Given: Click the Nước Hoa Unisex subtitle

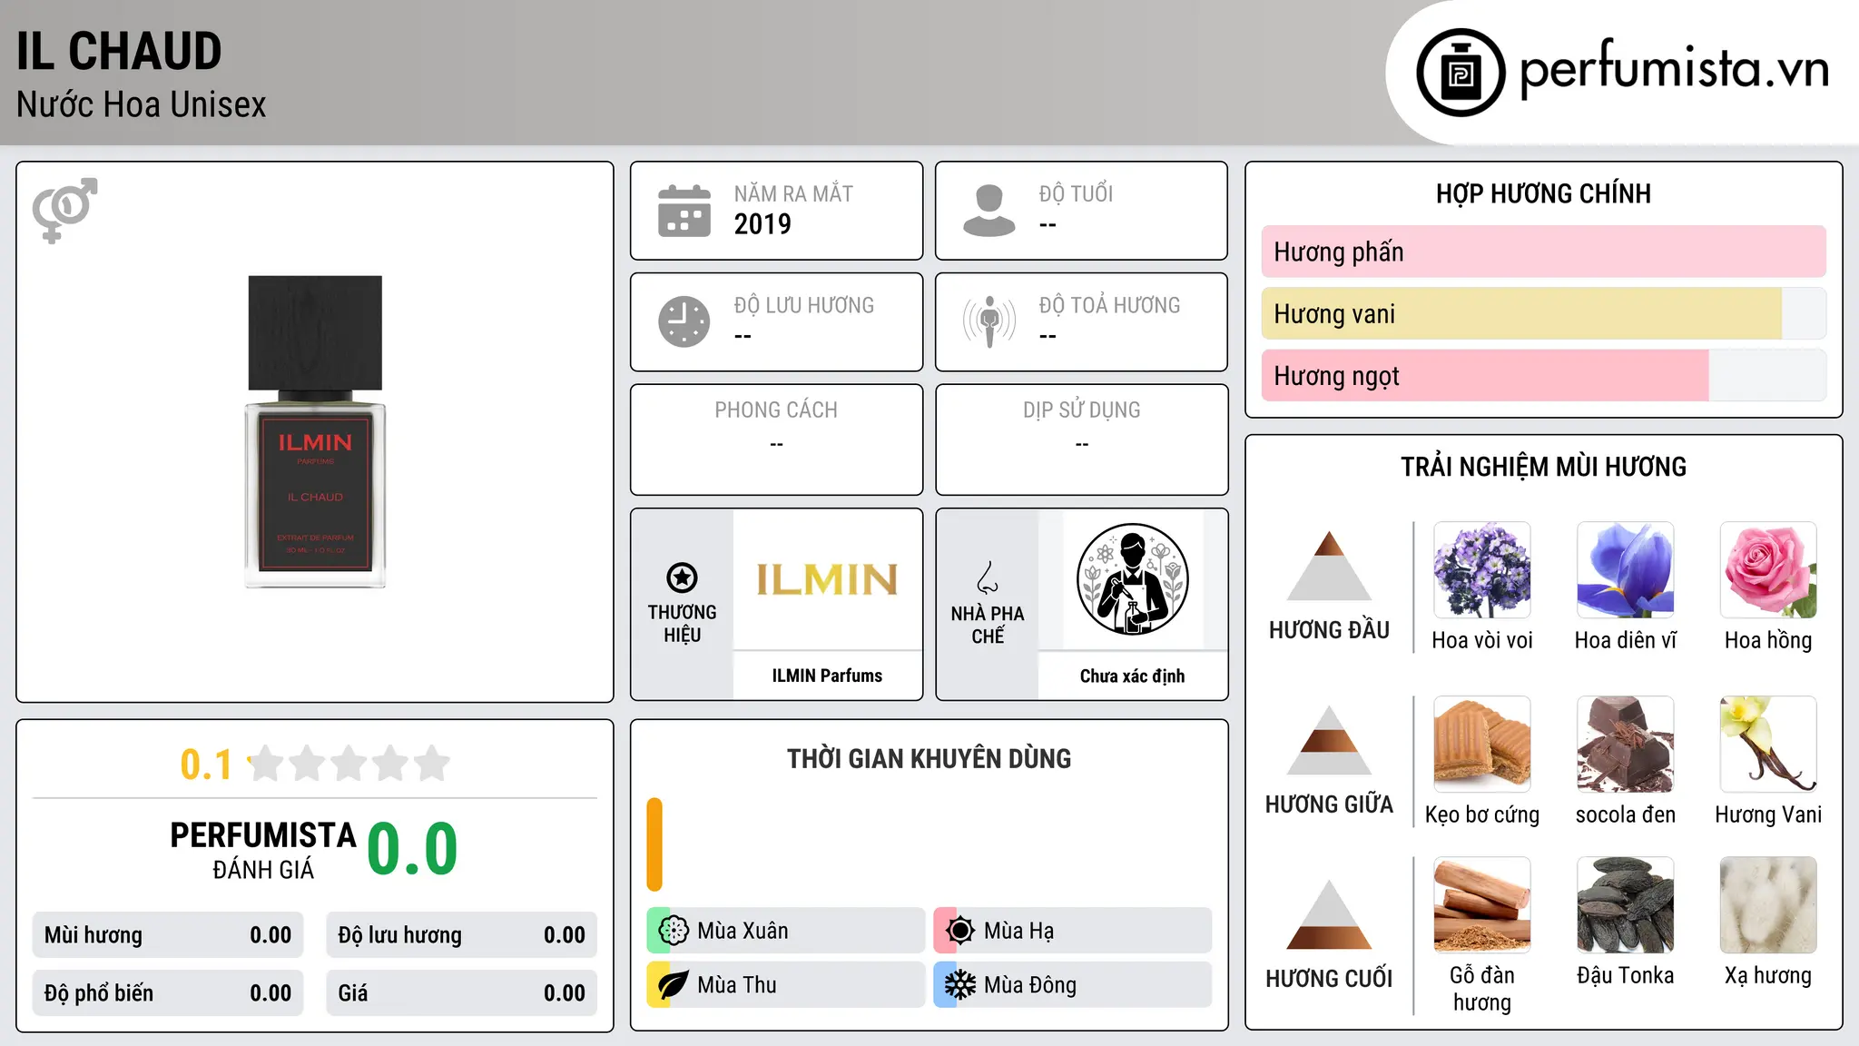Looking at the screenshot, I should tap(142, 105).
